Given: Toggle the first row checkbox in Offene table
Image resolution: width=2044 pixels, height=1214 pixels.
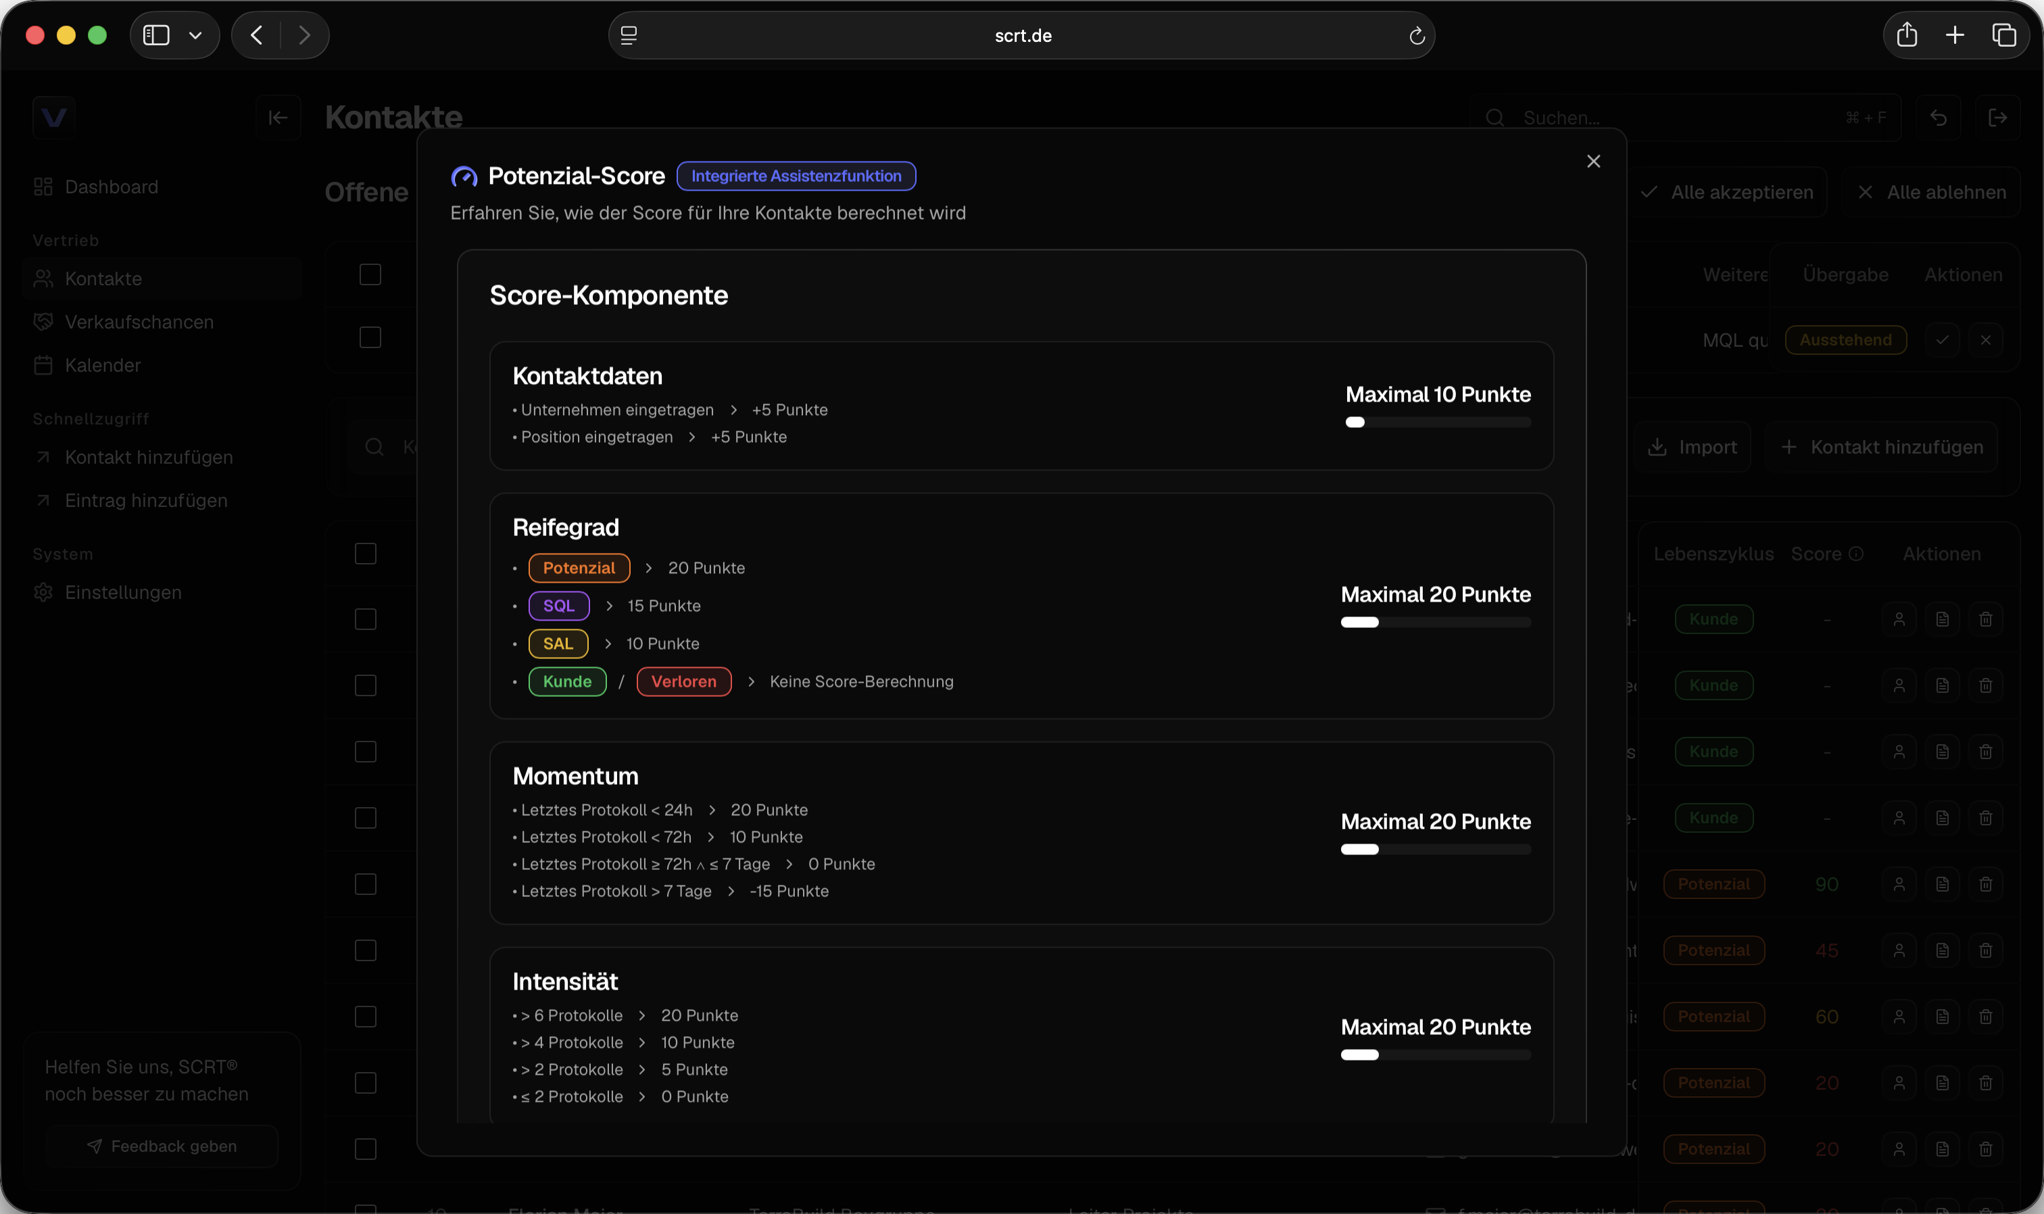Looking at the screenshot, I should click(x=370, y=337).
